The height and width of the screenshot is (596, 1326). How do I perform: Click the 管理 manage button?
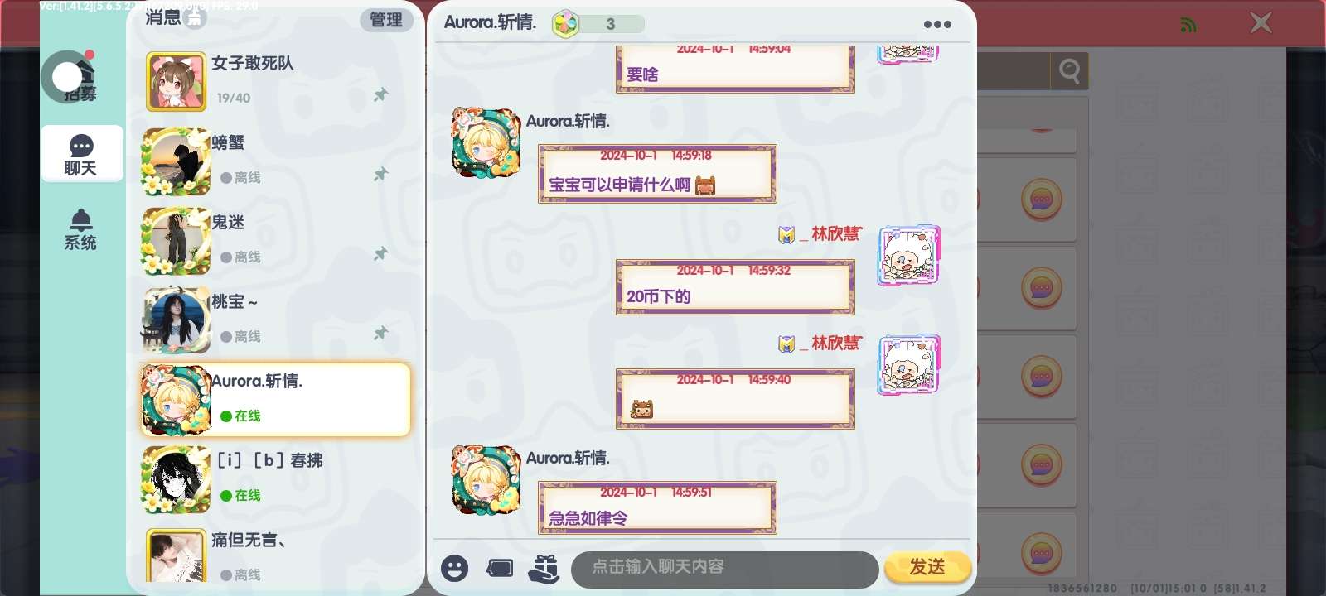pos(386,20)
